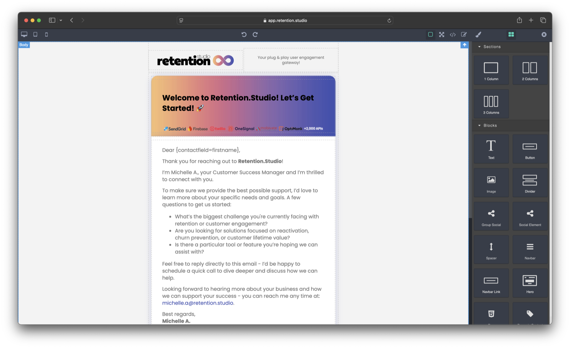
Task: Select the tagline text about engagement gateway
Action: (x=291, y=60)
